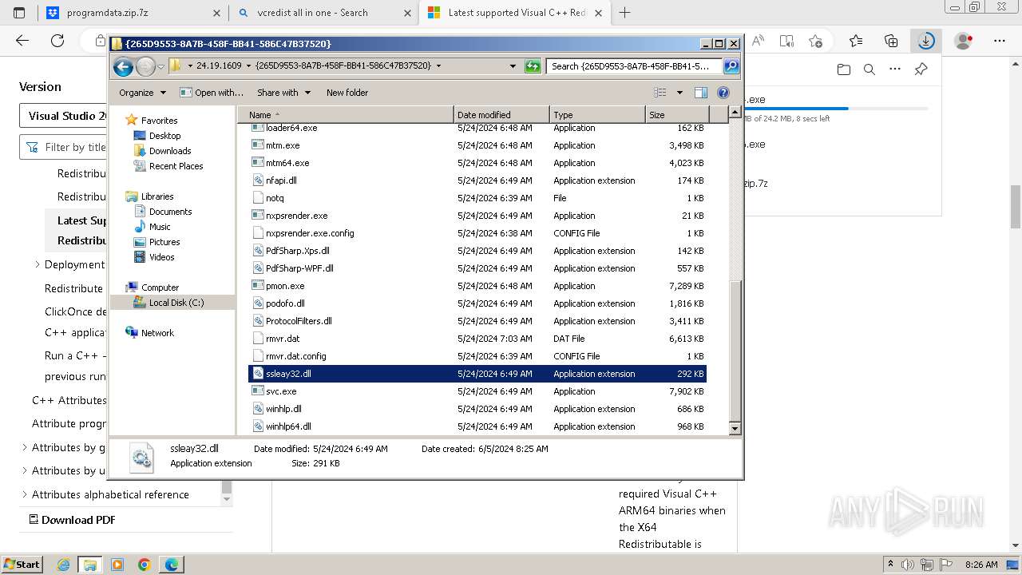The width and height of the screenshot is (1022, 575).
Task: Open the Start menu
Action: click(22, 564)
